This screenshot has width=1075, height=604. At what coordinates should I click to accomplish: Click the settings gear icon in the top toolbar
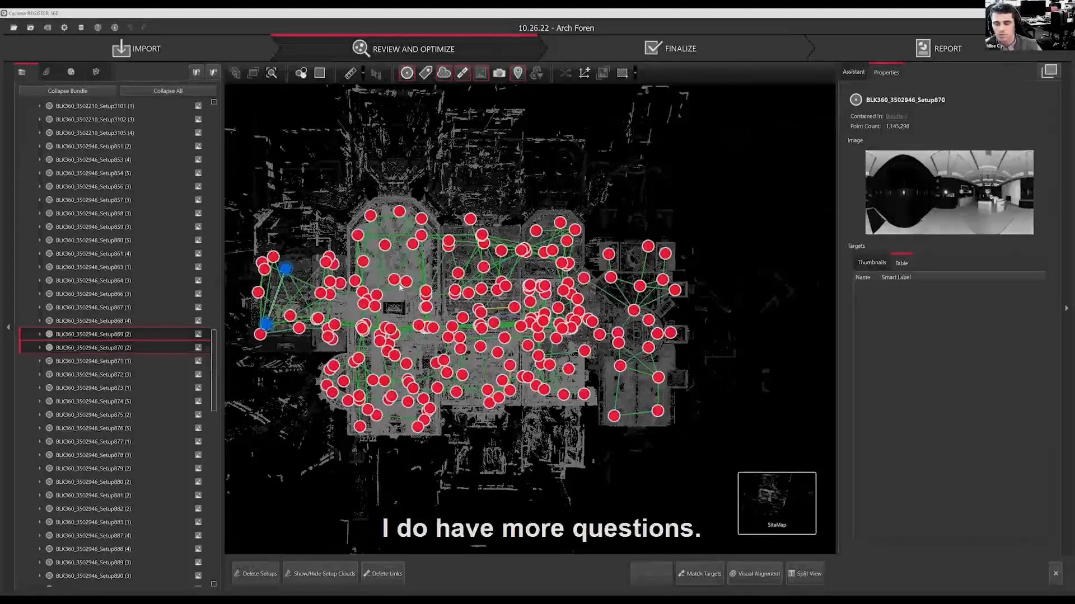coord(64,27)
